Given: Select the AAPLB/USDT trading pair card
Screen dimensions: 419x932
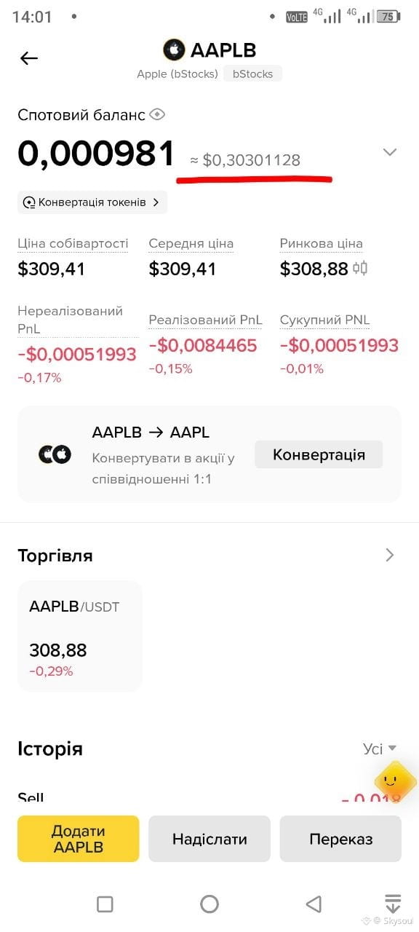Looking at the screenshot, I should tap(80, 636).
